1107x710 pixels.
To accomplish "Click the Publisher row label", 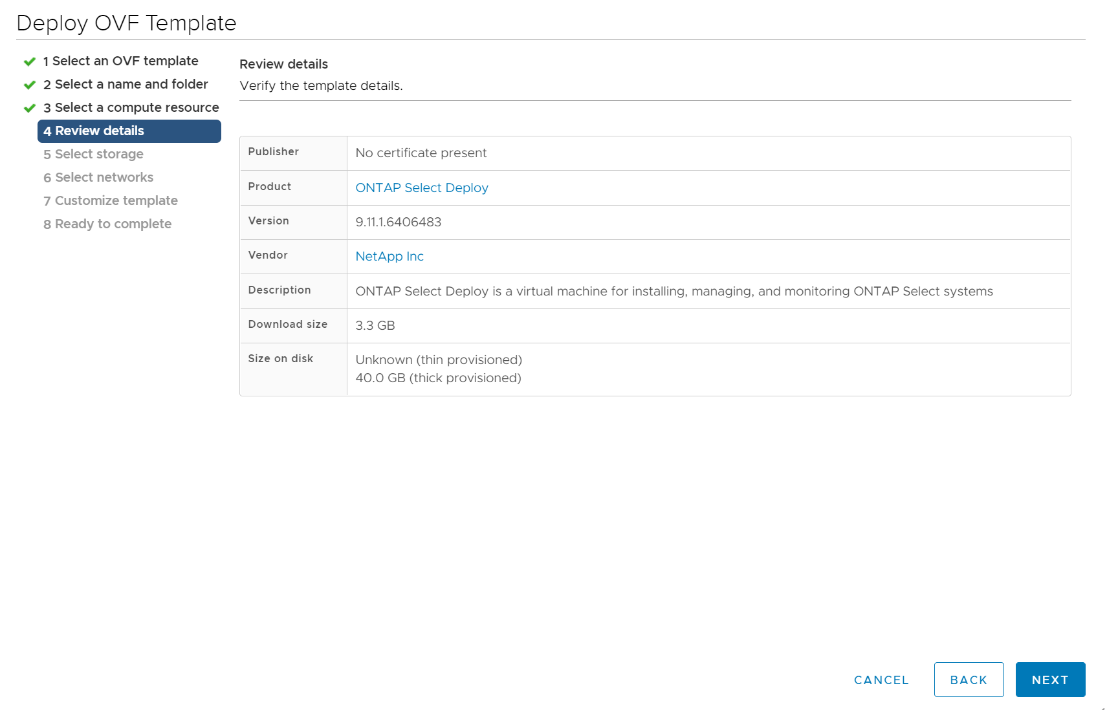I will (274, 151).
